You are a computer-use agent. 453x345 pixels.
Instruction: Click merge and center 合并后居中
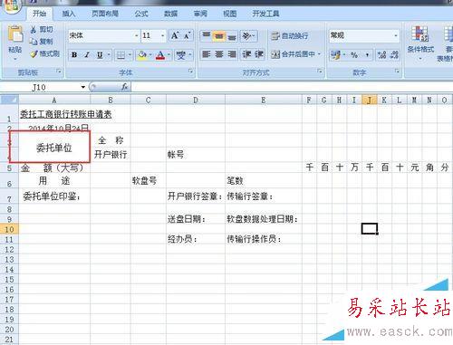293,54
